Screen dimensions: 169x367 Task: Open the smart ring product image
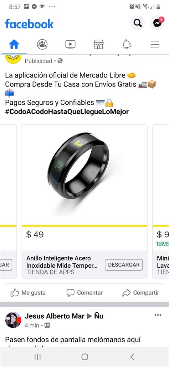click(84, 175)
